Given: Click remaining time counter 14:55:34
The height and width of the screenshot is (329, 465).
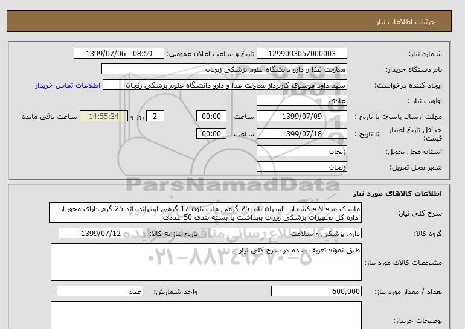Looking at the screenshot, I should pyautogui.click(x=104, y=116).
